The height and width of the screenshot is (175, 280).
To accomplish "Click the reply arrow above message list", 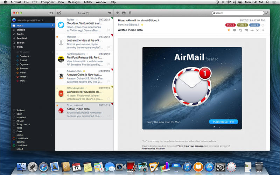I will point(110,13).
